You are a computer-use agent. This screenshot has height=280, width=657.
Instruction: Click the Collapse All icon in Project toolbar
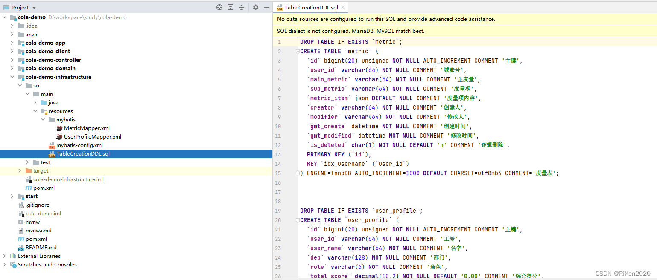pyautogui.click(x=242, y=7)
